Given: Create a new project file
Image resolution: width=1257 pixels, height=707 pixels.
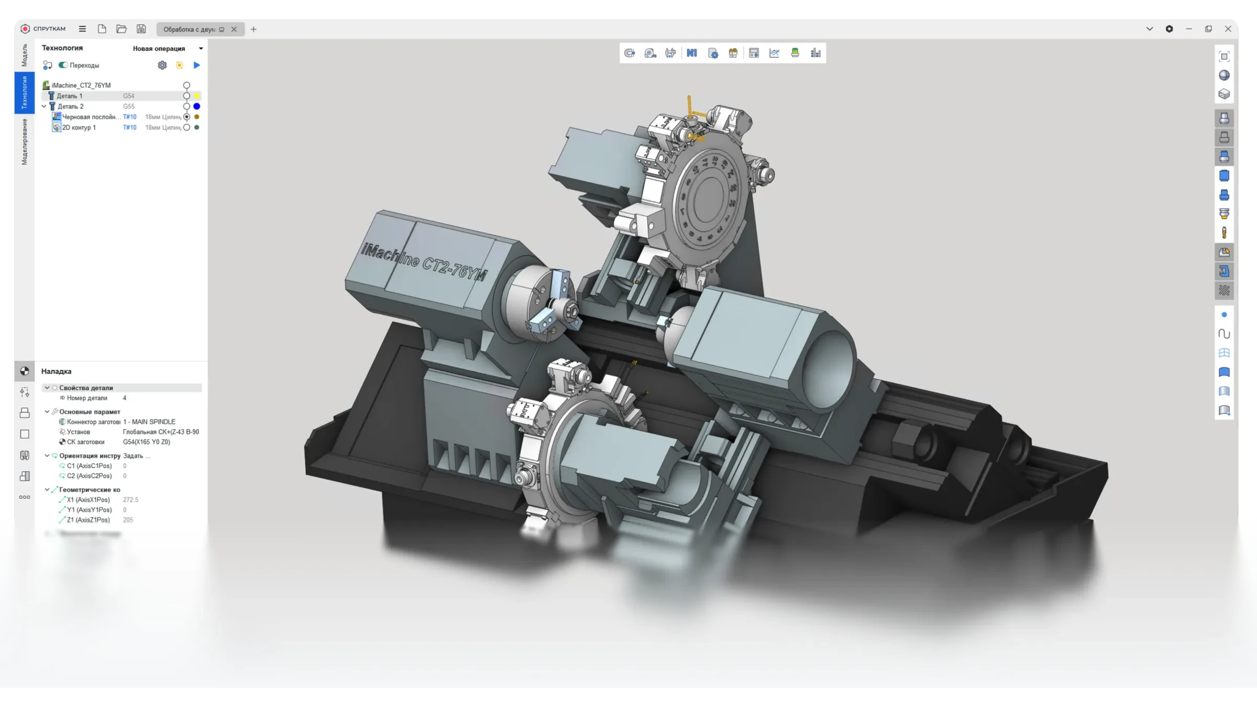Looking at the screenshot, I should 102,29.
